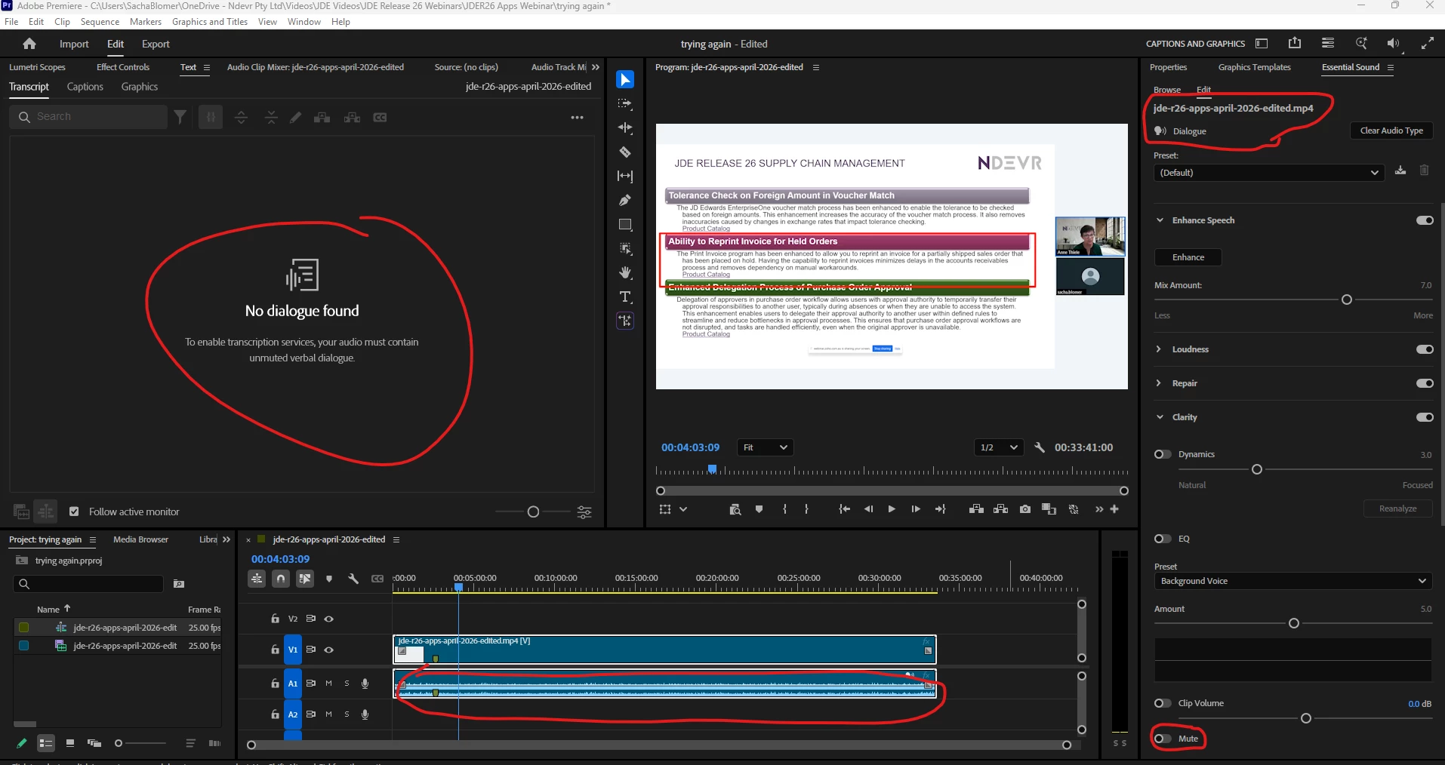Uncheck Follow active monitor checkbox
The width and height of the screenshot is (1445, 765).
74,512
